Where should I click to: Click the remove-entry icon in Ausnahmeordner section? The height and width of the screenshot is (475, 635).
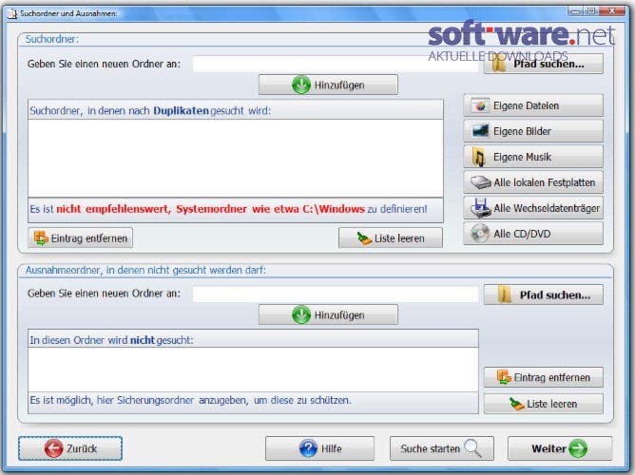tap(504, 377)
